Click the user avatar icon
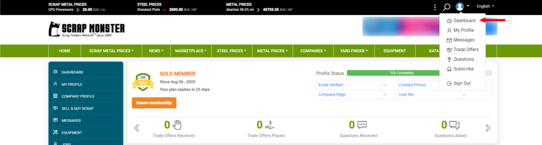This screenshot has height=145, width=542. (460, 6)
